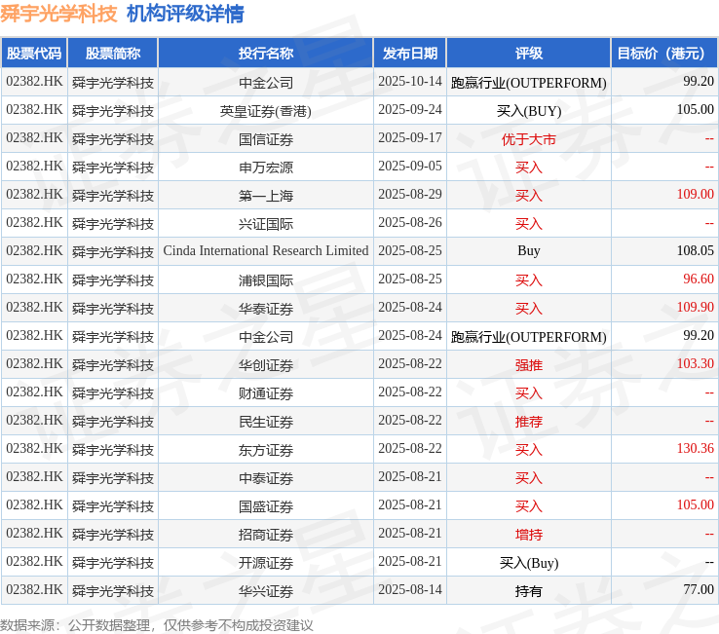Click the 目标价（港元） column header

(663, 54)
